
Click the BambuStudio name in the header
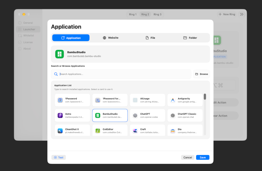click(x=76, y=52)
